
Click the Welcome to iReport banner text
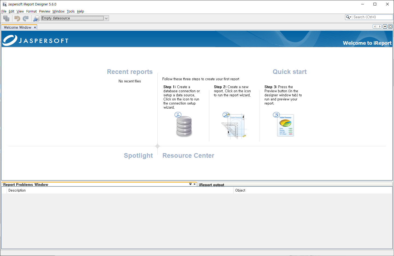point(367,43)
